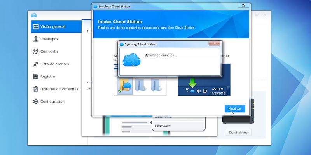
Task: Open the Visión general section
Action: point(56,26)
